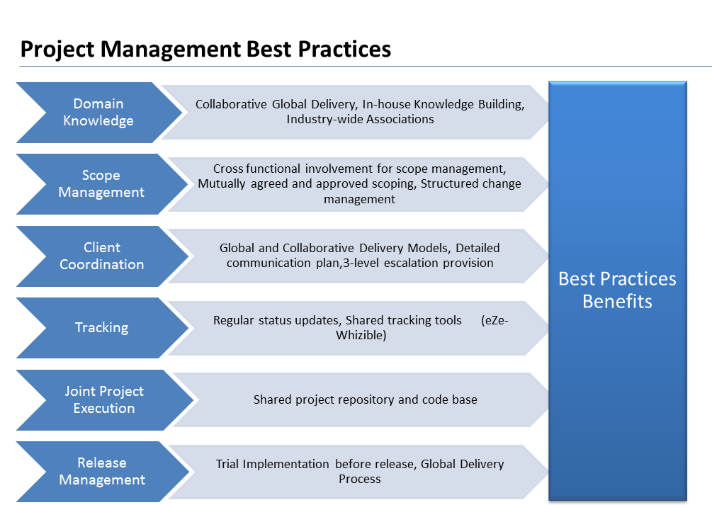Select the Domain Knowledge chevron
712x505 pixels.
pos(98,113)
